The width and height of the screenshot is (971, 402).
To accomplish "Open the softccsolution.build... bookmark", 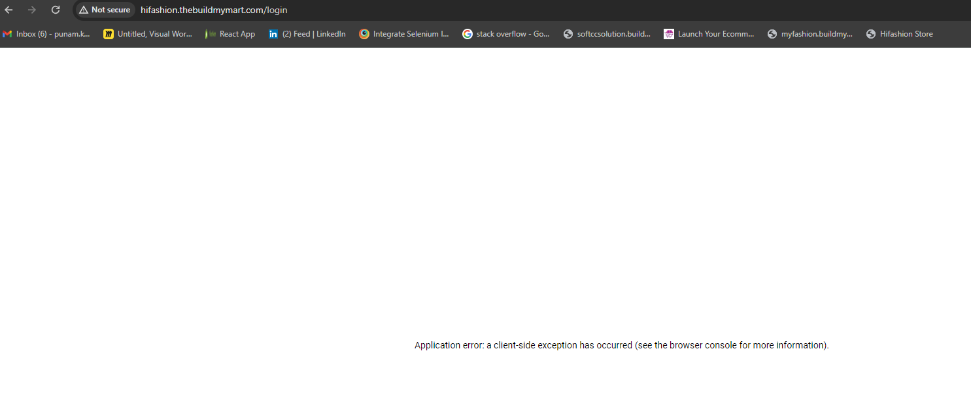I will point(613,34).
